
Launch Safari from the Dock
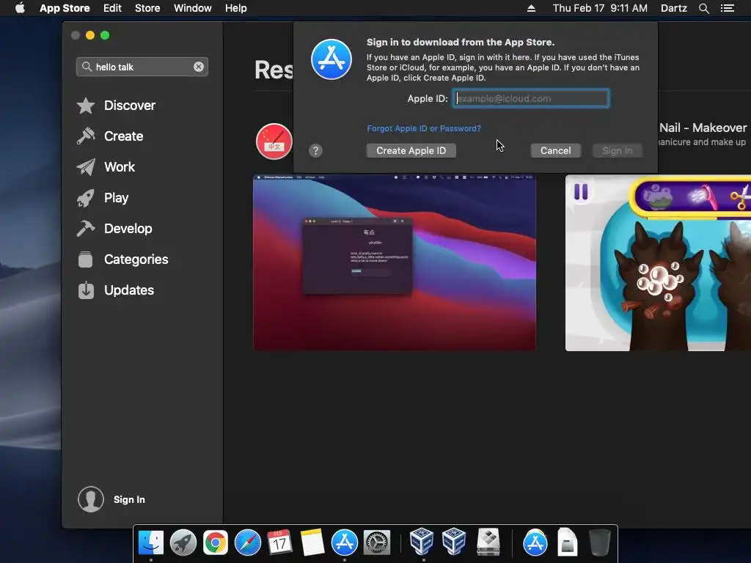tap(248, 542)
